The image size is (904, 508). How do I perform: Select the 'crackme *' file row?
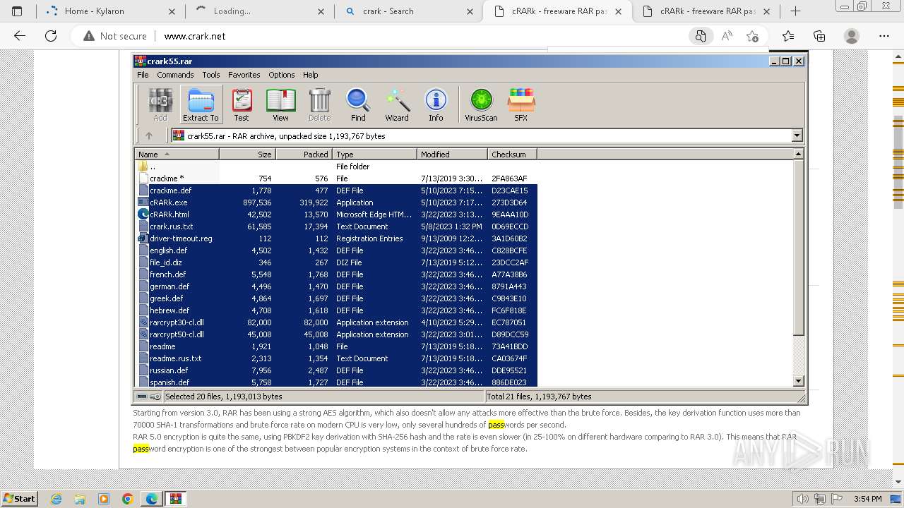336,179
